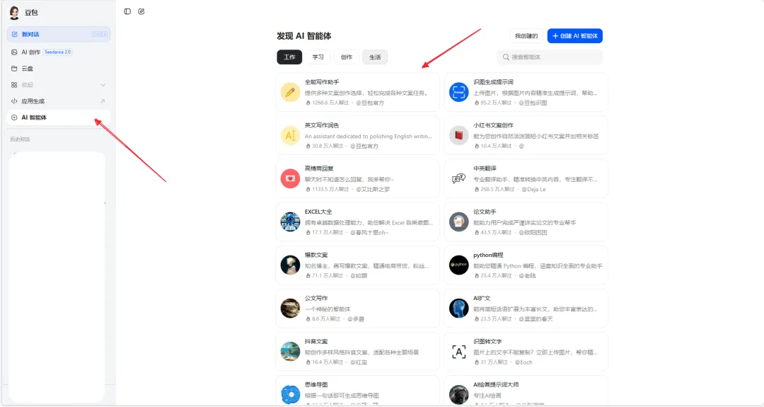Open the 思维导图 title
Viewport: 764px width, 407px height.
click(x=316, y=384)
